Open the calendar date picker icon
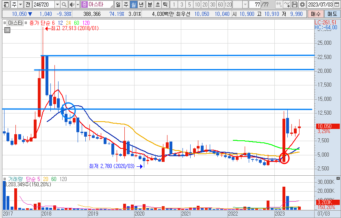This screenshot has width=341, height=218. point(337,4)
